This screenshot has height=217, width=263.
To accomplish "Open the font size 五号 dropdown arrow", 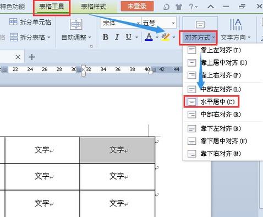I will pyautogui.click(x=173, y=23).
